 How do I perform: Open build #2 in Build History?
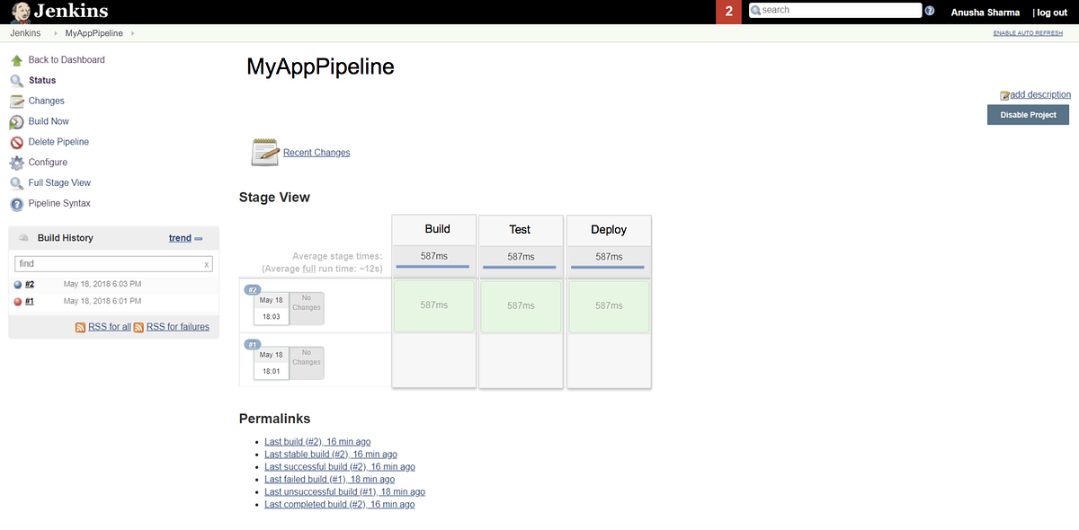tap(30, 285)
